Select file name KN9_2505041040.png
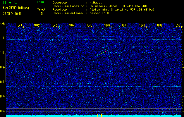This screenshot has width=184, height=117. coord(16,8)
